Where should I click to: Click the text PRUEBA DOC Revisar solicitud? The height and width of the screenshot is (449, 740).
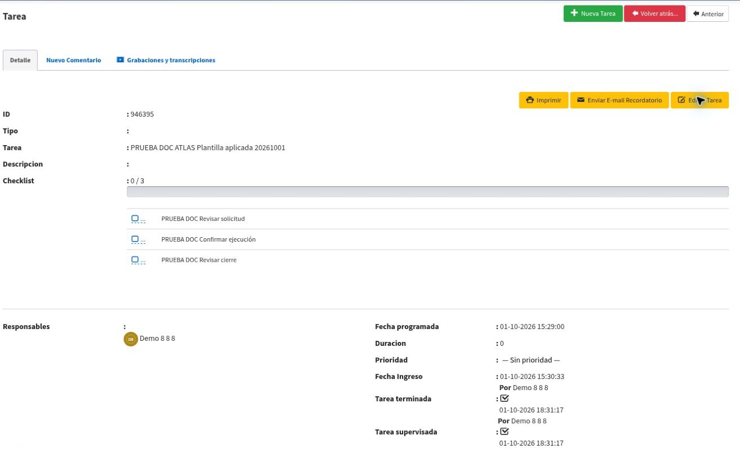click(203, 219)
